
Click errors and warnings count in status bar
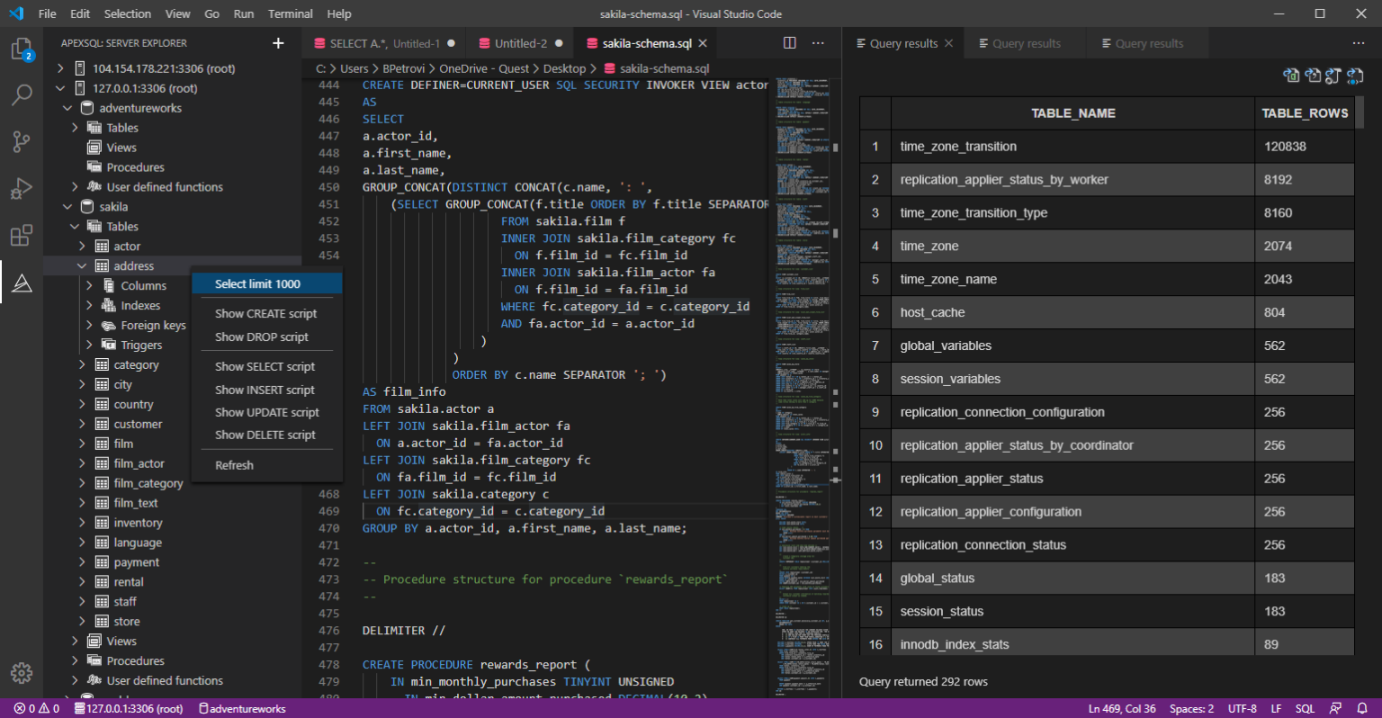coord(37,708)
